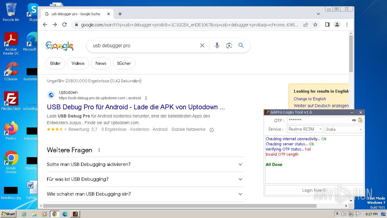Start voice search with microphone
Viewport: 387px width, 218px height.
click(x=217, y=45)
